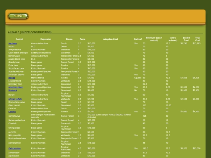The width and height of the screenshot is (211, 158).
Task: Select the Grizzly bear name
Action: coord(14,62)
